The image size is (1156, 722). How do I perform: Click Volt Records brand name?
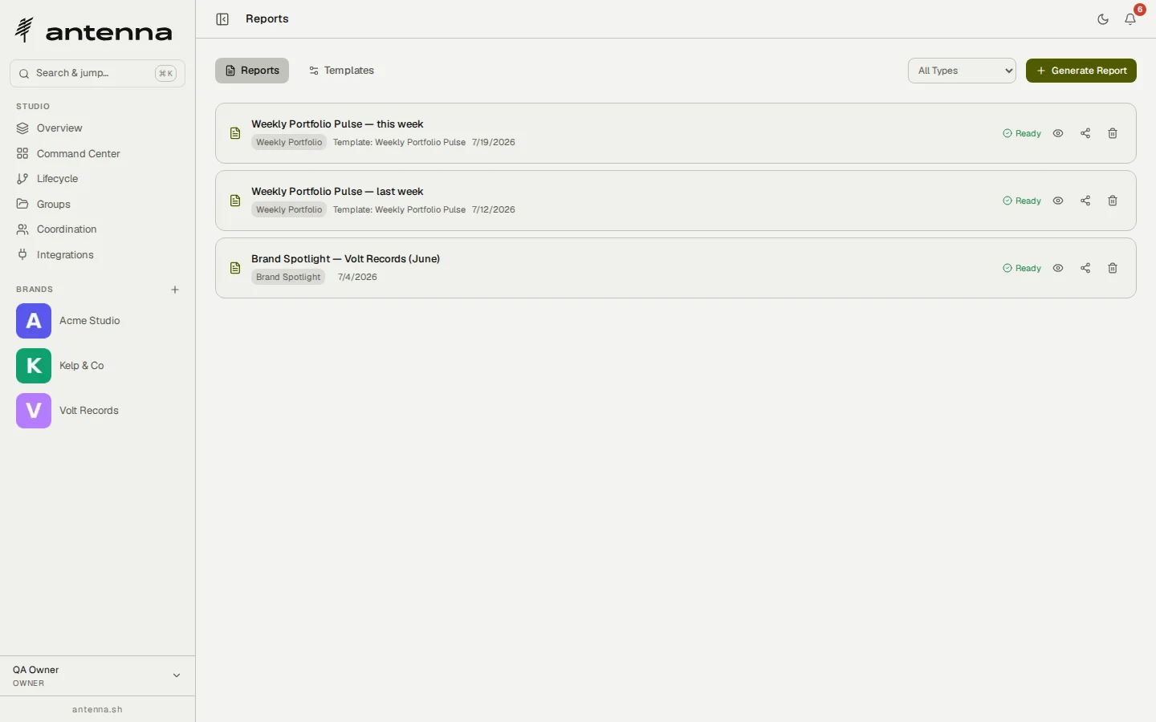pos(89,411)
